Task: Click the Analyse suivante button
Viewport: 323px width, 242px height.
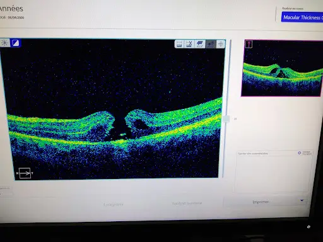Action: point(187,203)
